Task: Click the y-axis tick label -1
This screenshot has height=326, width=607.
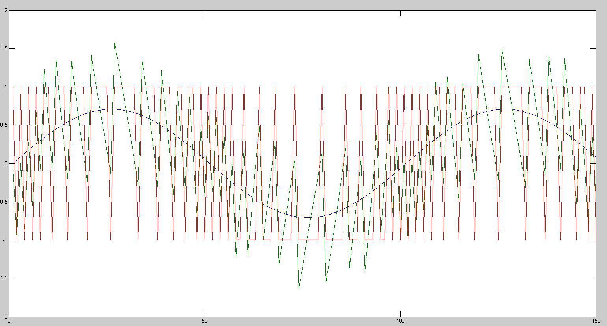Action: pos(5,240)
